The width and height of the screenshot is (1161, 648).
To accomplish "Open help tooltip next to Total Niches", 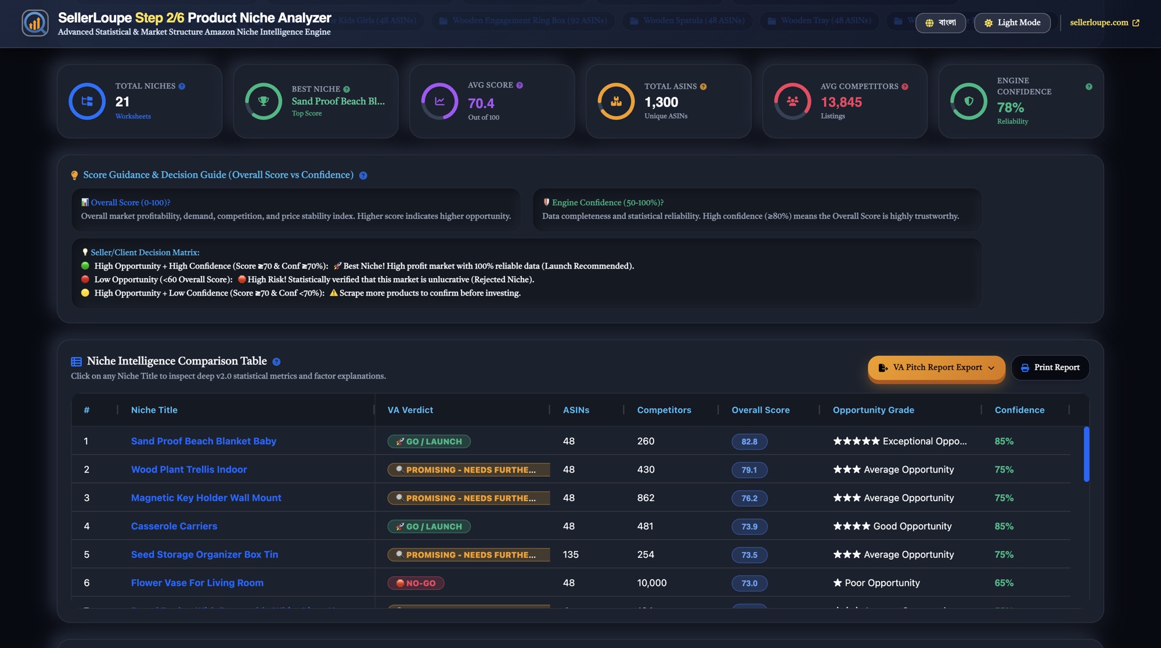I will 182,86.
